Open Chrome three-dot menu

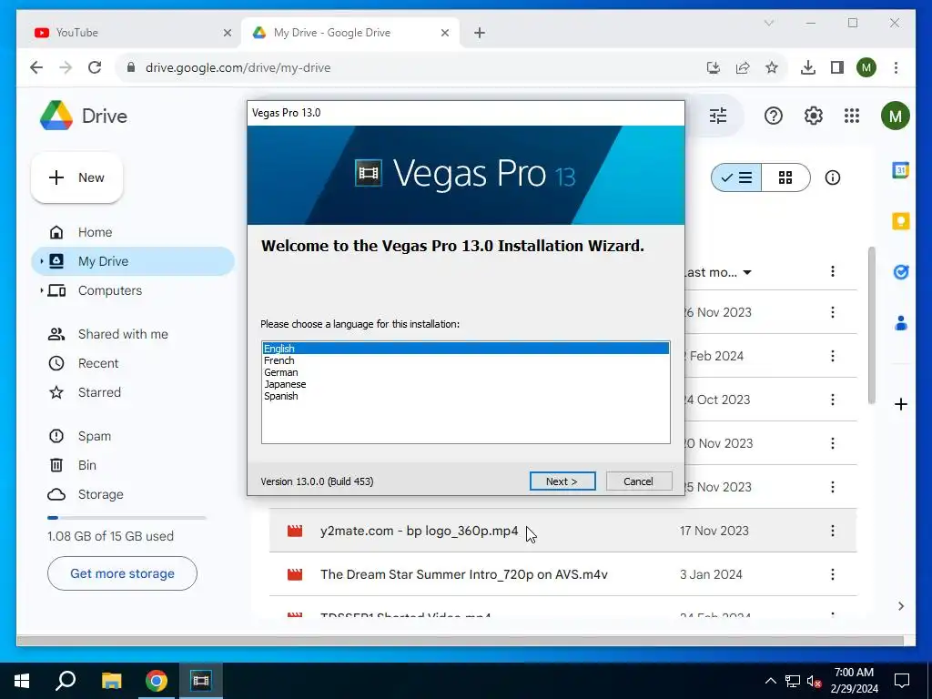coord(896,67)
